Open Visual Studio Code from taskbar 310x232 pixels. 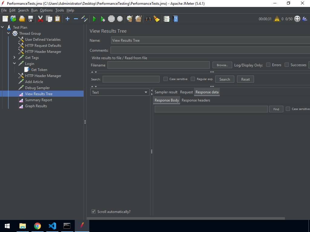[52, 226]
